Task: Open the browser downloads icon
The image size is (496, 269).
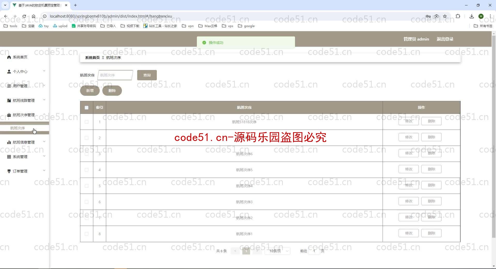Action: (x=471, y=16)
